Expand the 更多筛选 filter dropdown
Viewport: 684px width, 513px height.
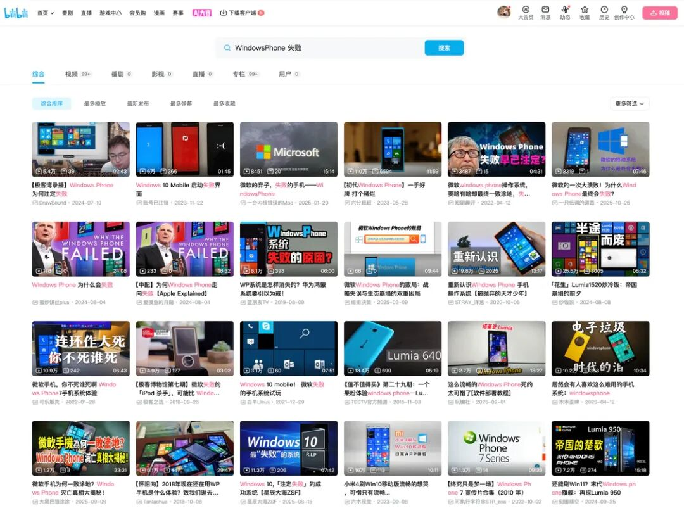coord(630,103)
